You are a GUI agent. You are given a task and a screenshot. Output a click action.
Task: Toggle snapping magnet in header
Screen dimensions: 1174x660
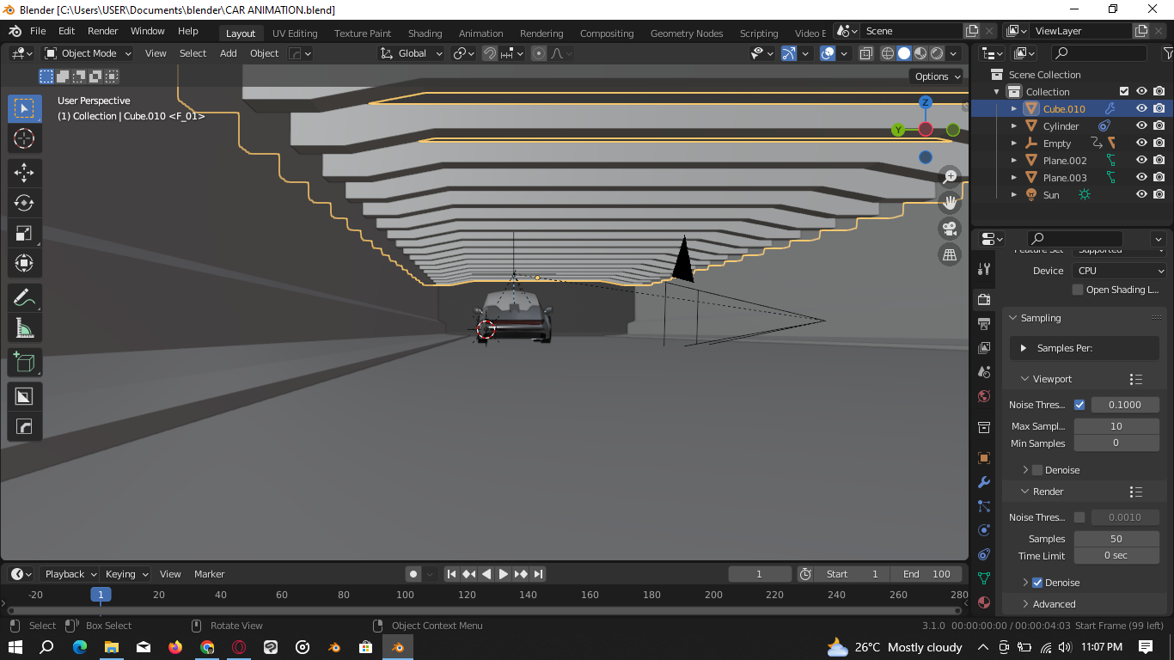490,53
